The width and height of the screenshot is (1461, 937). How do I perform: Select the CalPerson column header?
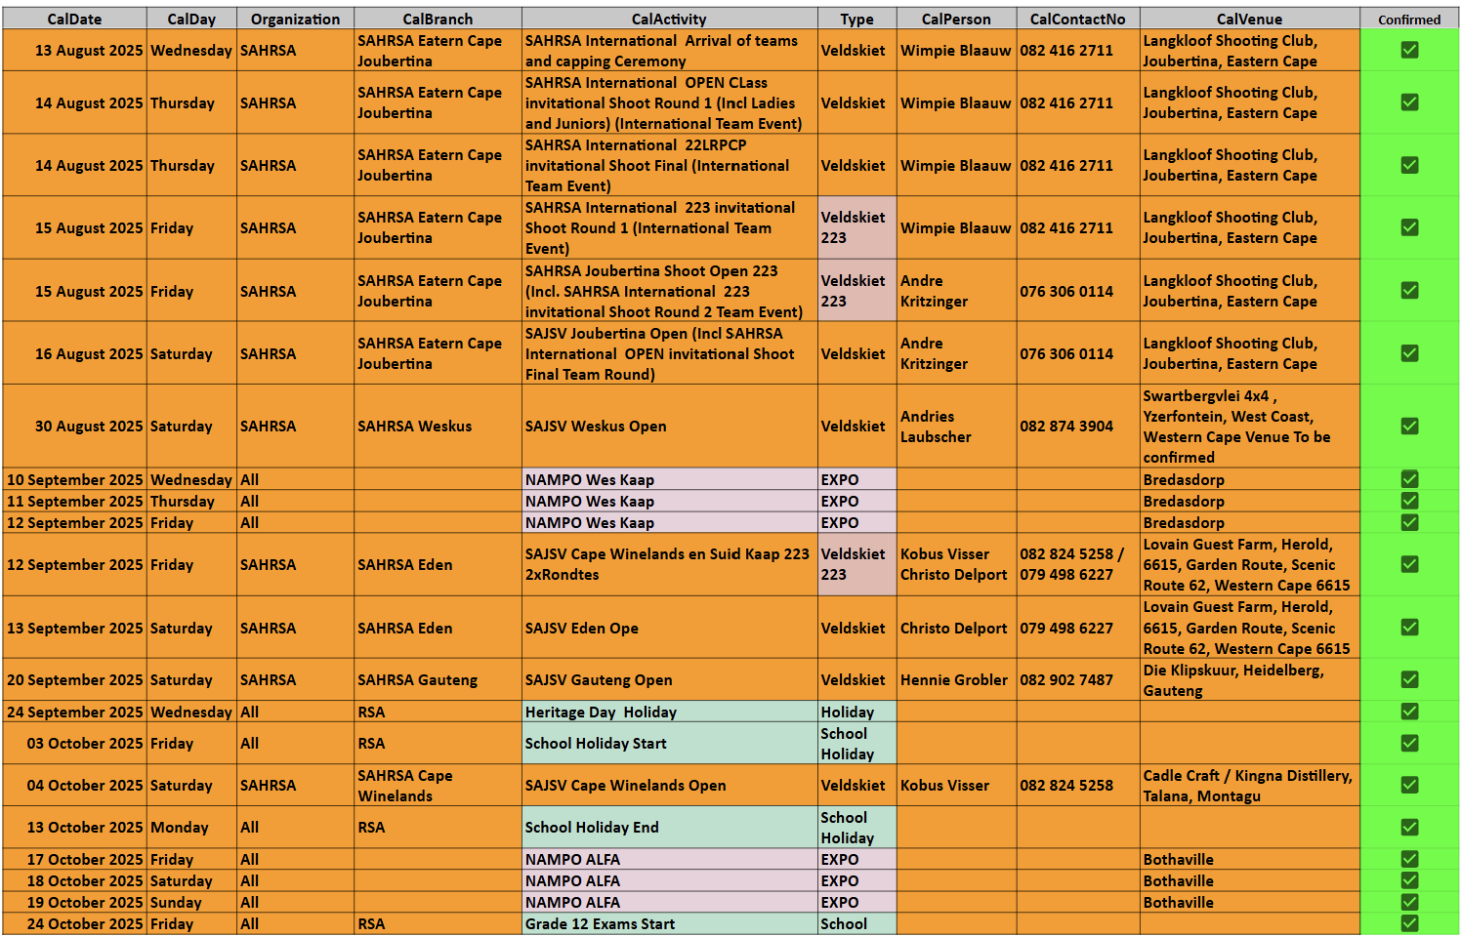(956, 19)
